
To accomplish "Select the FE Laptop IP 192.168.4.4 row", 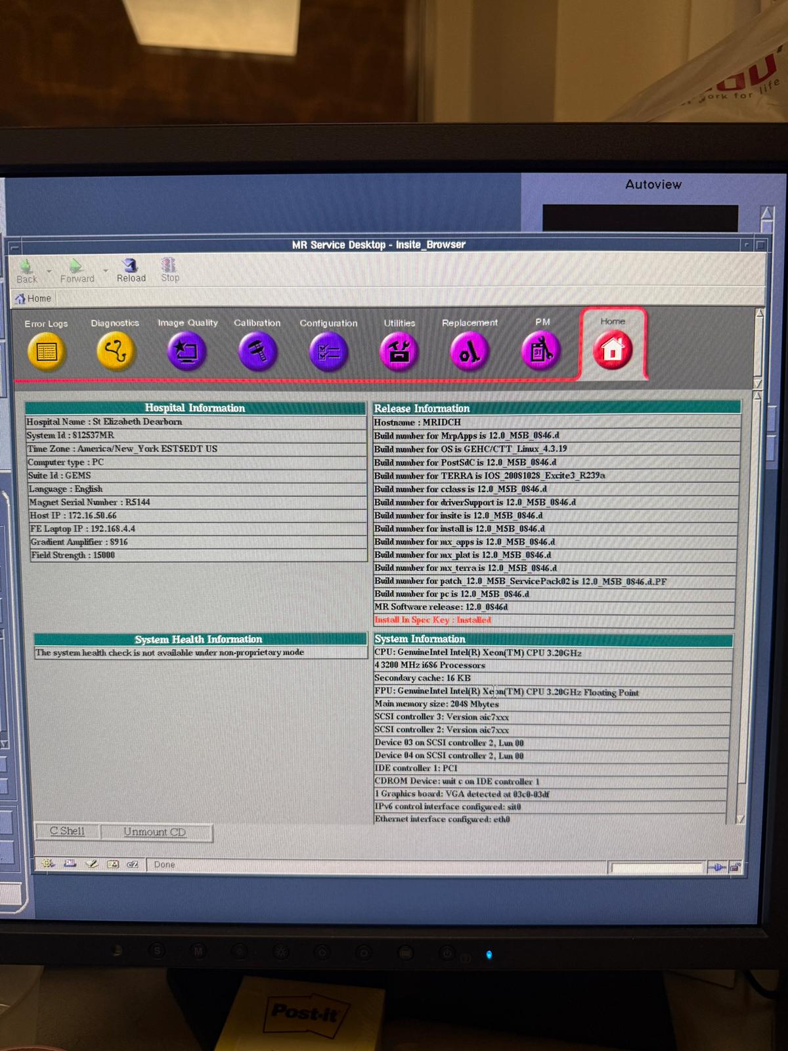I will [197, 528].
